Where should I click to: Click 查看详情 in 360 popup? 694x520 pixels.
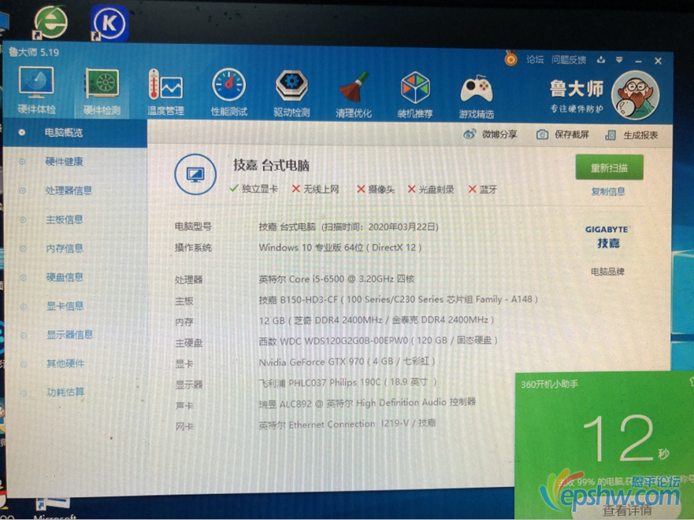(x=628, y=511)
